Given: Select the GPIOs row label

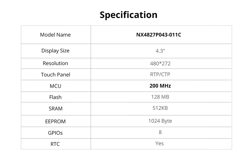Looking at the screenshot, I should click(55, 133).
